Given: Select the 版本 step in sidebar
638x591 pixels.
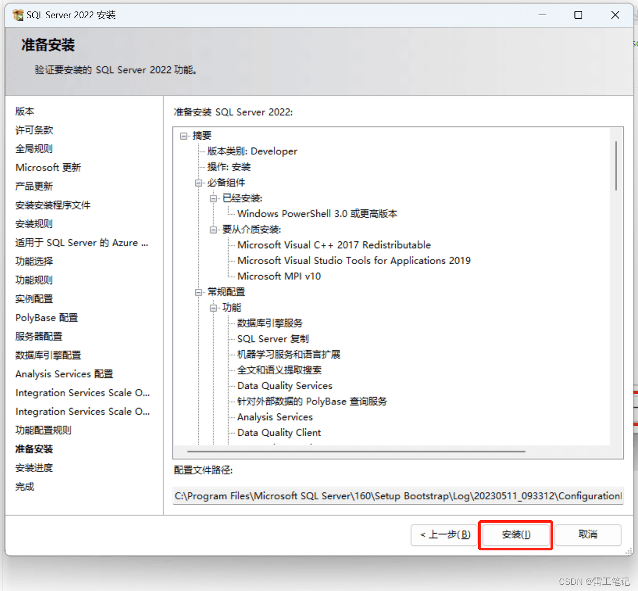Looking at the screenshot, I should click(25, 111).
